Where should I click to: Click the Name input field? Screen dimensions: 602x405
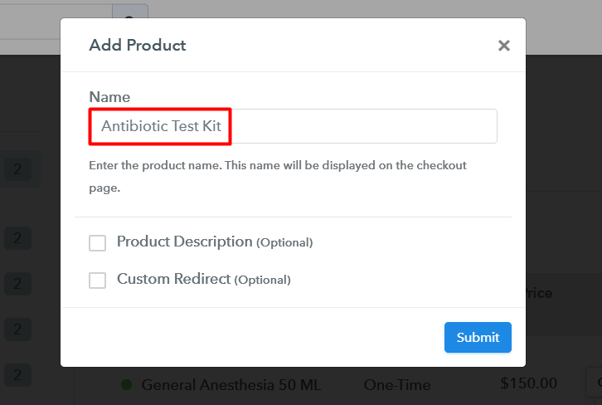pyautogui.click(x=293, y=126)
